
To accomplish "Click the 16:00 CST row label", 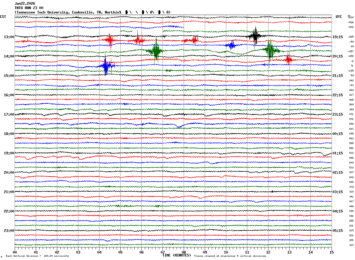I will [9, 95].
